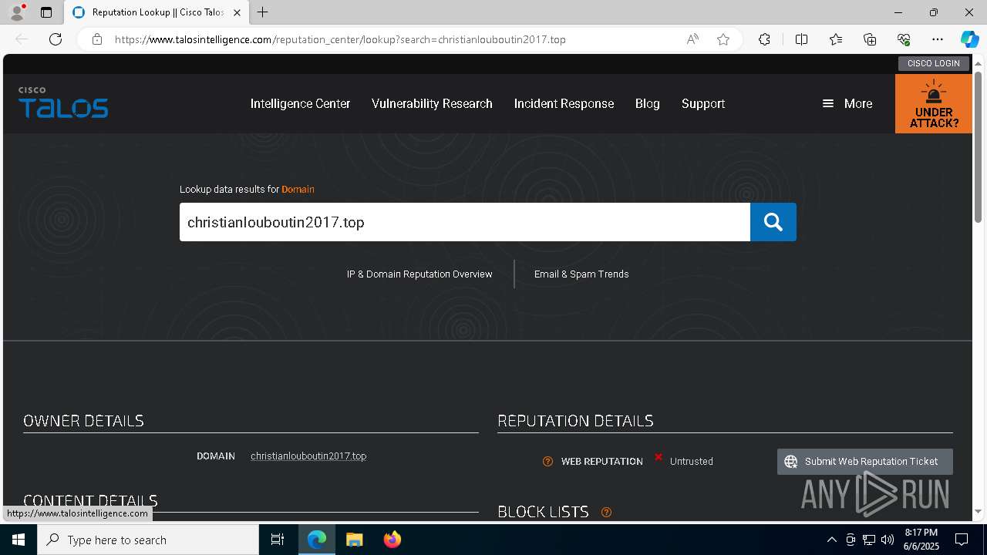Open Edge Settings and more menu
Screen dimensions: 987x555
point(938,39)
